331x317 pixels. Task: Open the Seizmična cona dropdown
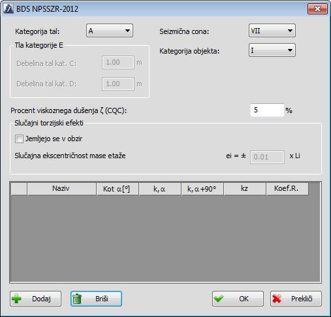pos(272,31)
